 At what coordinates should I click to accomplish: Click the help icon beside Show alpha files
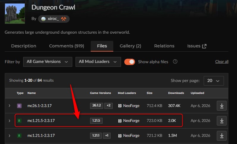point(175,61)
